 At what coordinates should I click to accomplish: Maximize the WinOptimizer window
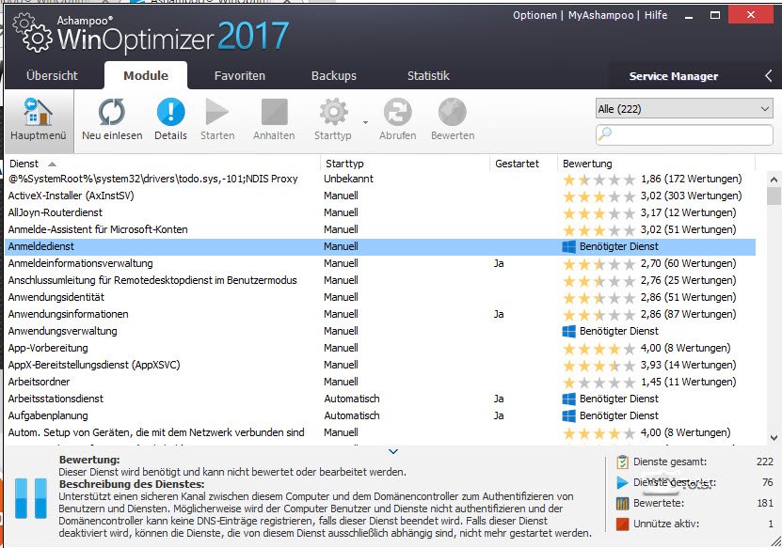click(714, 15)
